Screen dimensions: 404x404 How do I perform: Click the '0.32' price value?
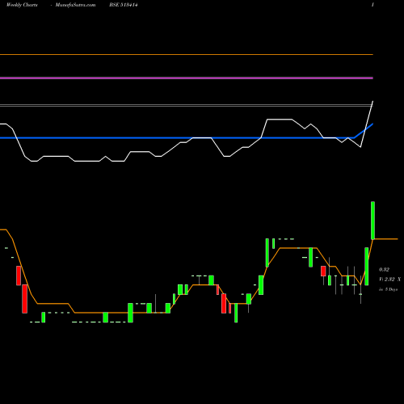coord(384,270)
